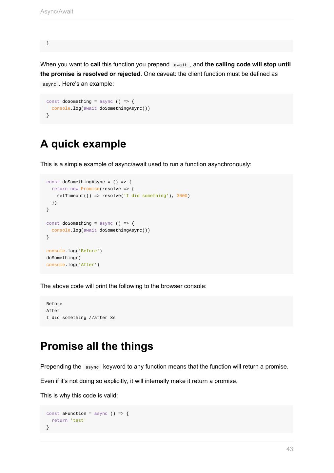Click the "const aFunction" code line
This screenshot has height=473, width=334.
88,414
